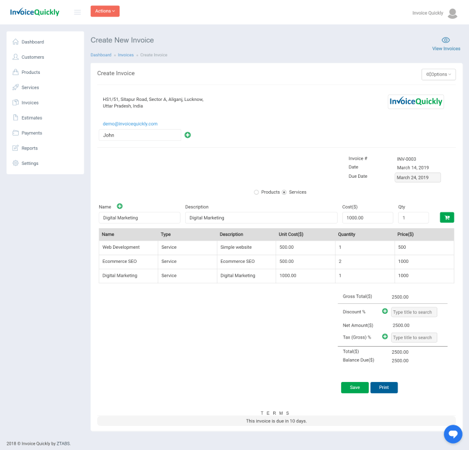Image resolution: width=469 pixels, height=450 pixels.
Task: Click the green add-to-cart icon button
Action: click(447, 218)
